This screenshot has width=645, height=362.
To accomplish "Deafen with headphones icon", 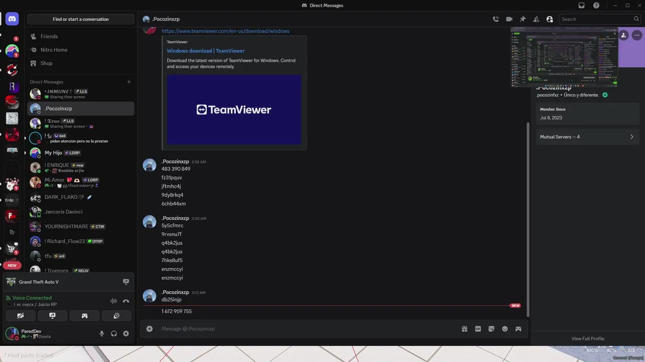I will click(x=114, y=333).
